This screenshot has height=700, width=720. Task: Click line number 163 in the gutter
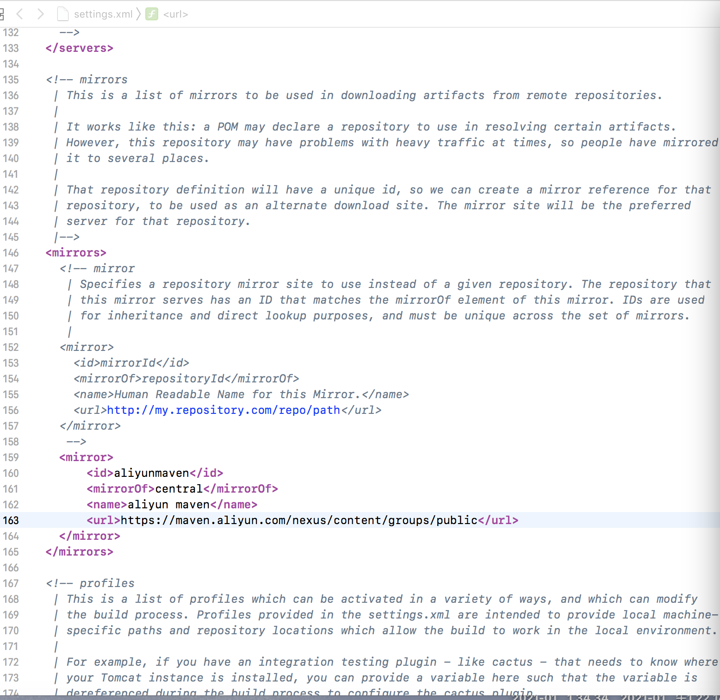[11, 520]
